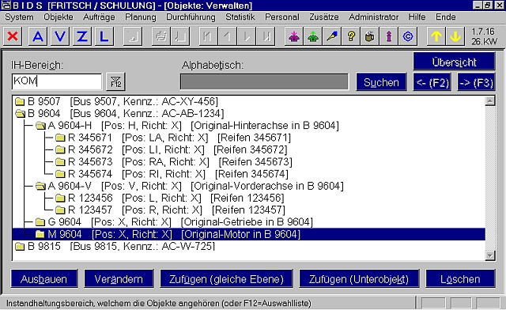Click Zufügen (gleiche Ebene) button
The width and height of the screenshot is (506, 310).
[x=226, y=278]
